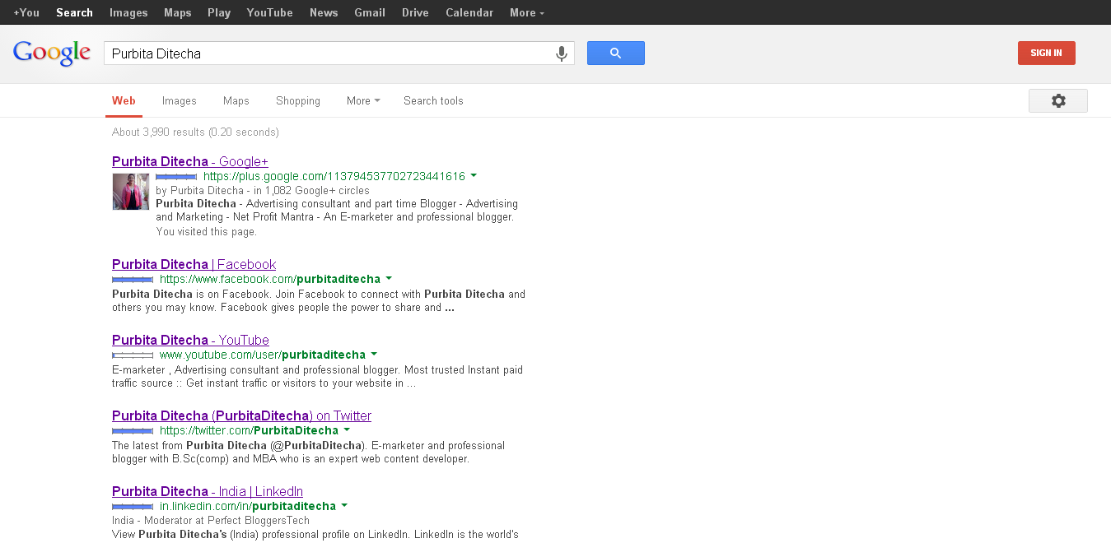Expand arrow next to twitter.com/PurbitaDitecha URL
Screen dimensions: 1111x543
coord(347,430)
